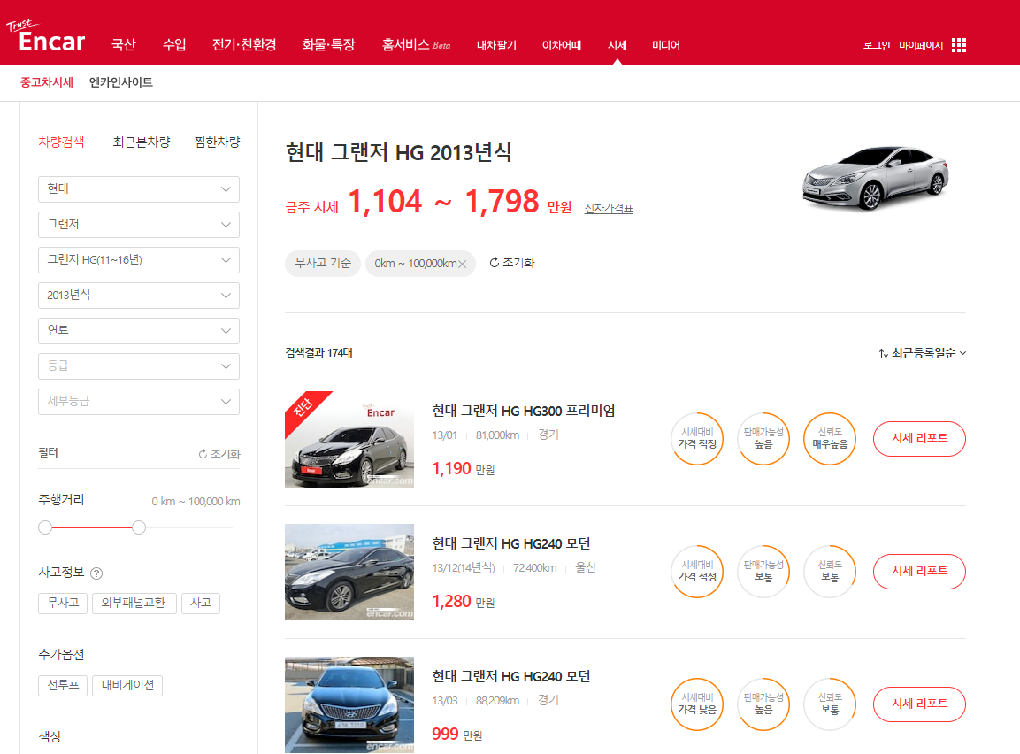Open the 그랜저 model dropdown
Screen dimensions: 1020x754
(x=139, y=225)
